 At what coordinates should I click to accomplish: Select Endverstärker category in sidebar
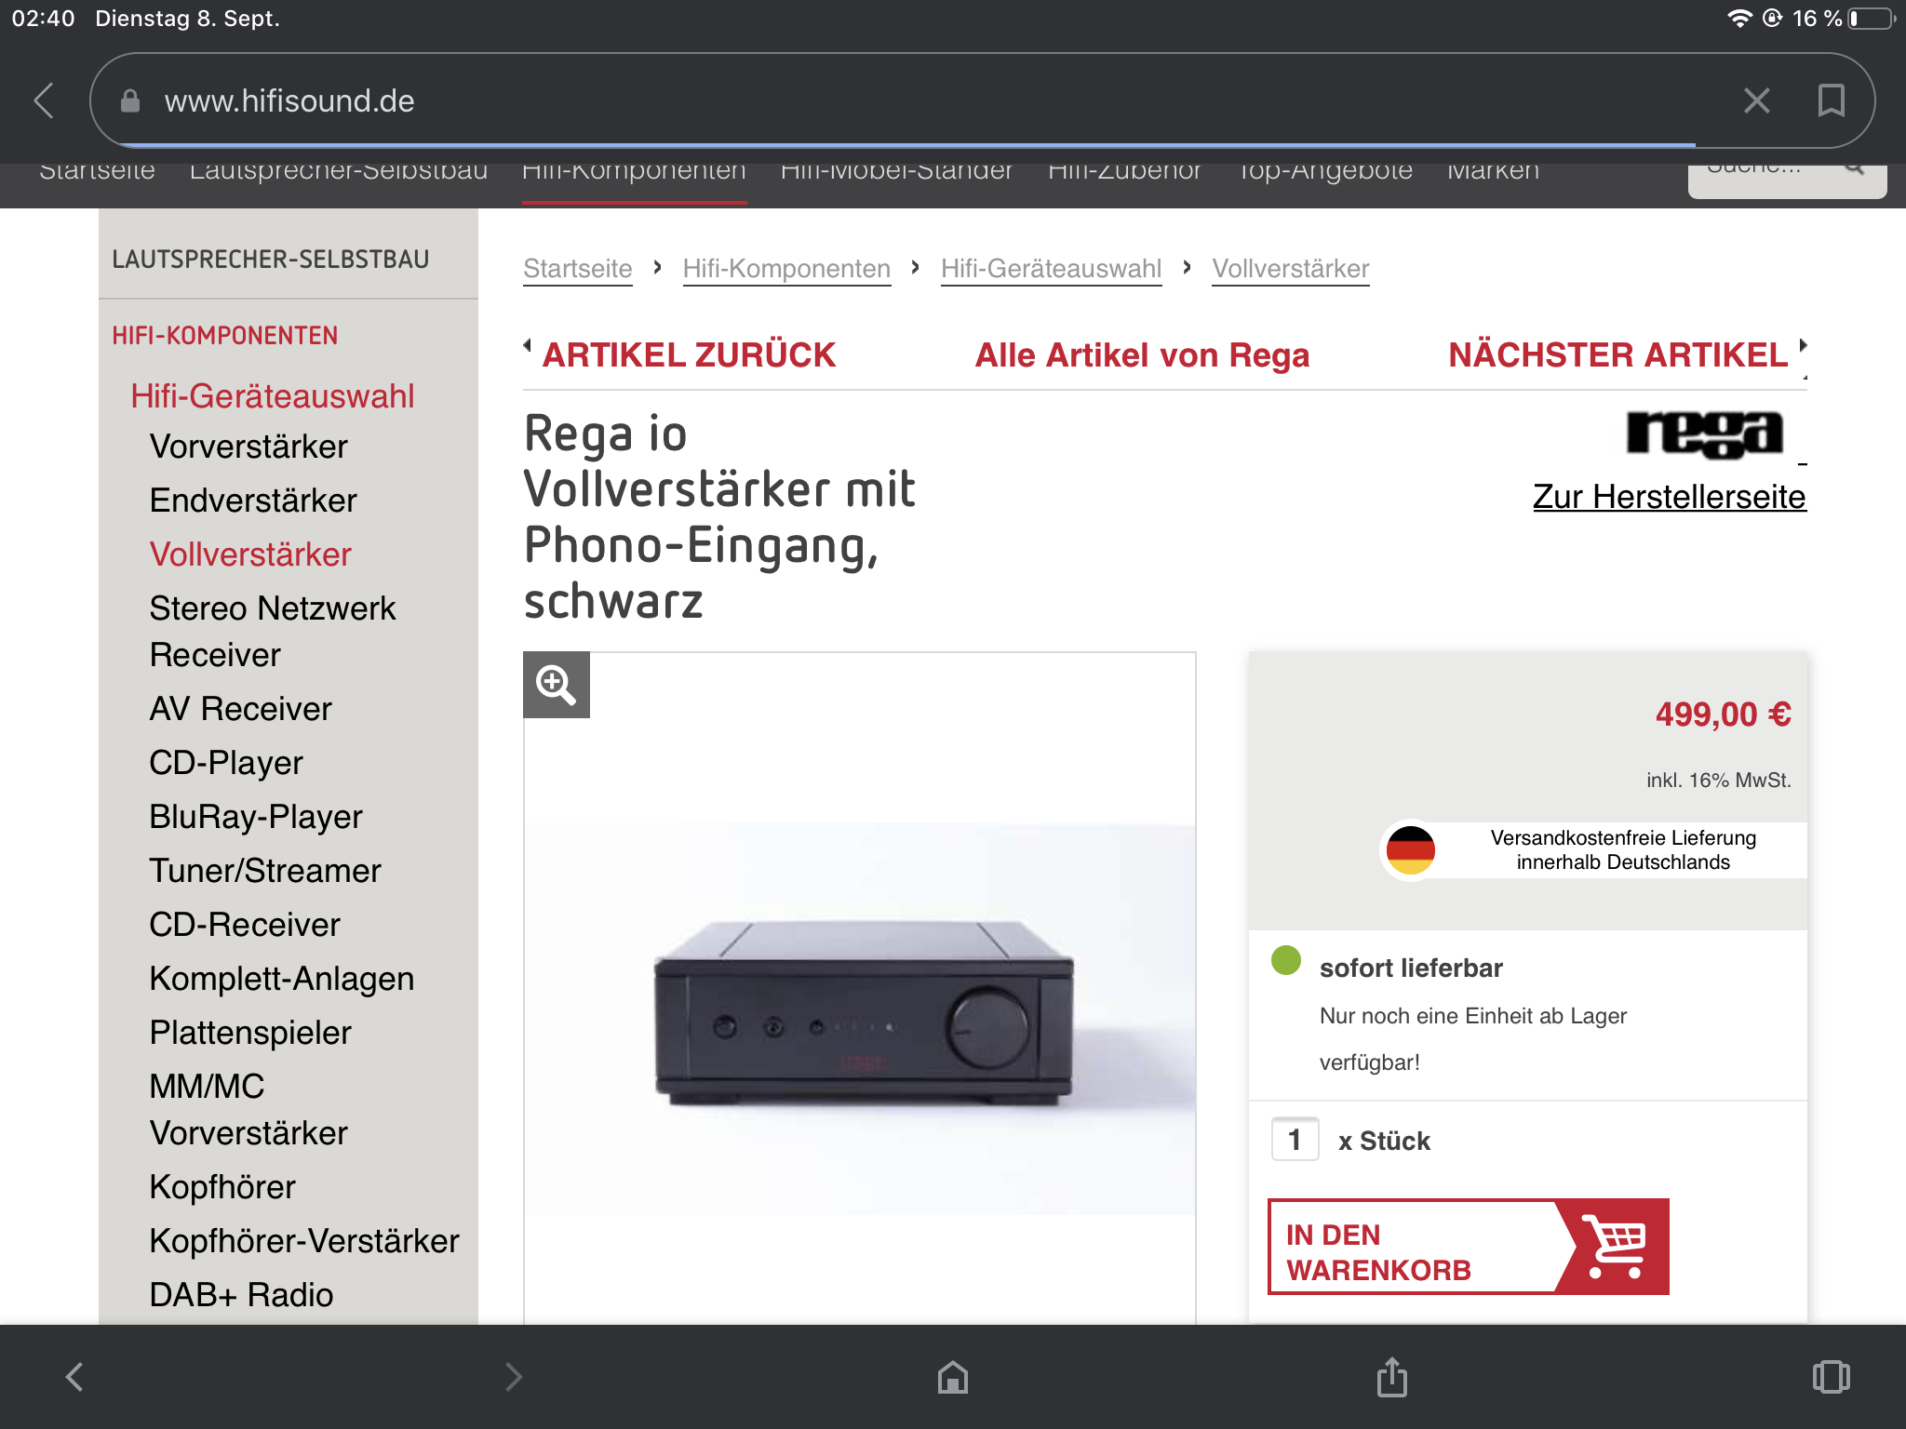253,501
